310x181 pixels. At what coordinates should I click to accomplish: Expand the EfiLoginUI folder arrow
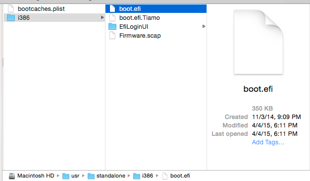[204, 26]
